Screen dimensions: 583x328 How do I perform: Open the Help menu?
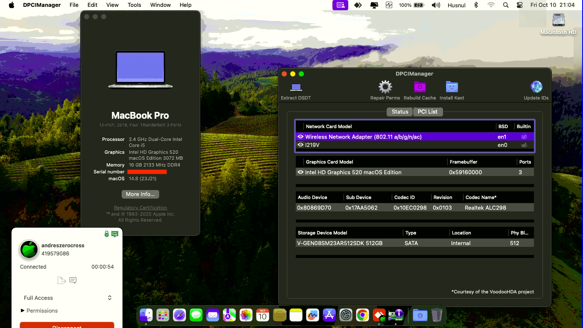tap(185, 5)
